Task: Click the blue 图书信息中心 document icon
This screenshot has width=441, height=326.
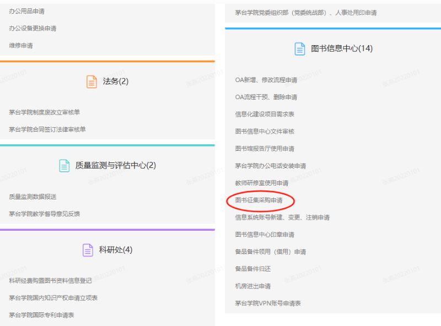Action: point(299,48)
